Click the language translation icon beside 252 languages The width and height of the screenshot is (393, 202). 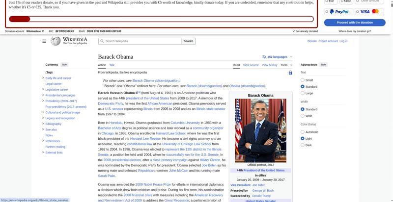pyautogui.click(x=264, y=57)
